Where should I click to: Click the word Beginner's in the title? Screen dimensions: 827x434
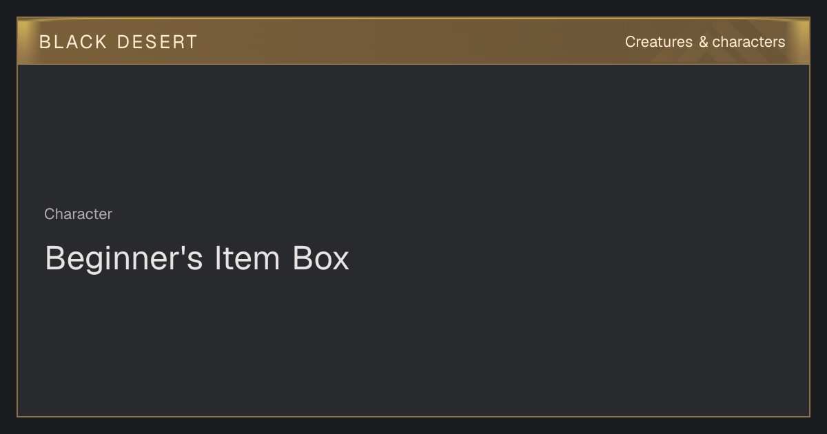pos(124,258)
